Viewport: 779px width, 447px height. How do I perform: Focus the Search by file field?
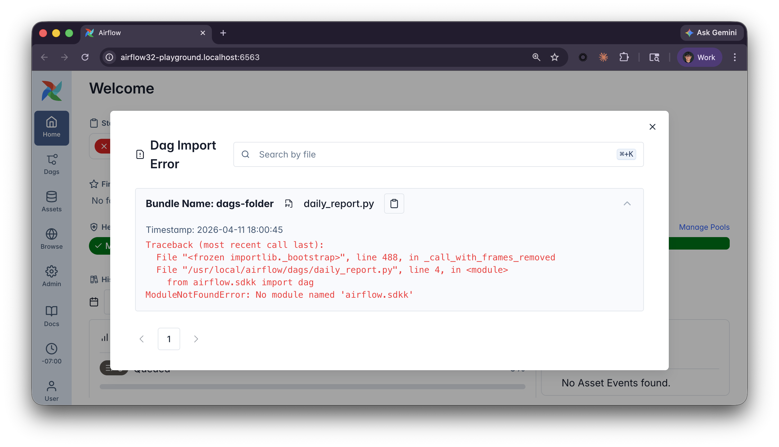438,154
